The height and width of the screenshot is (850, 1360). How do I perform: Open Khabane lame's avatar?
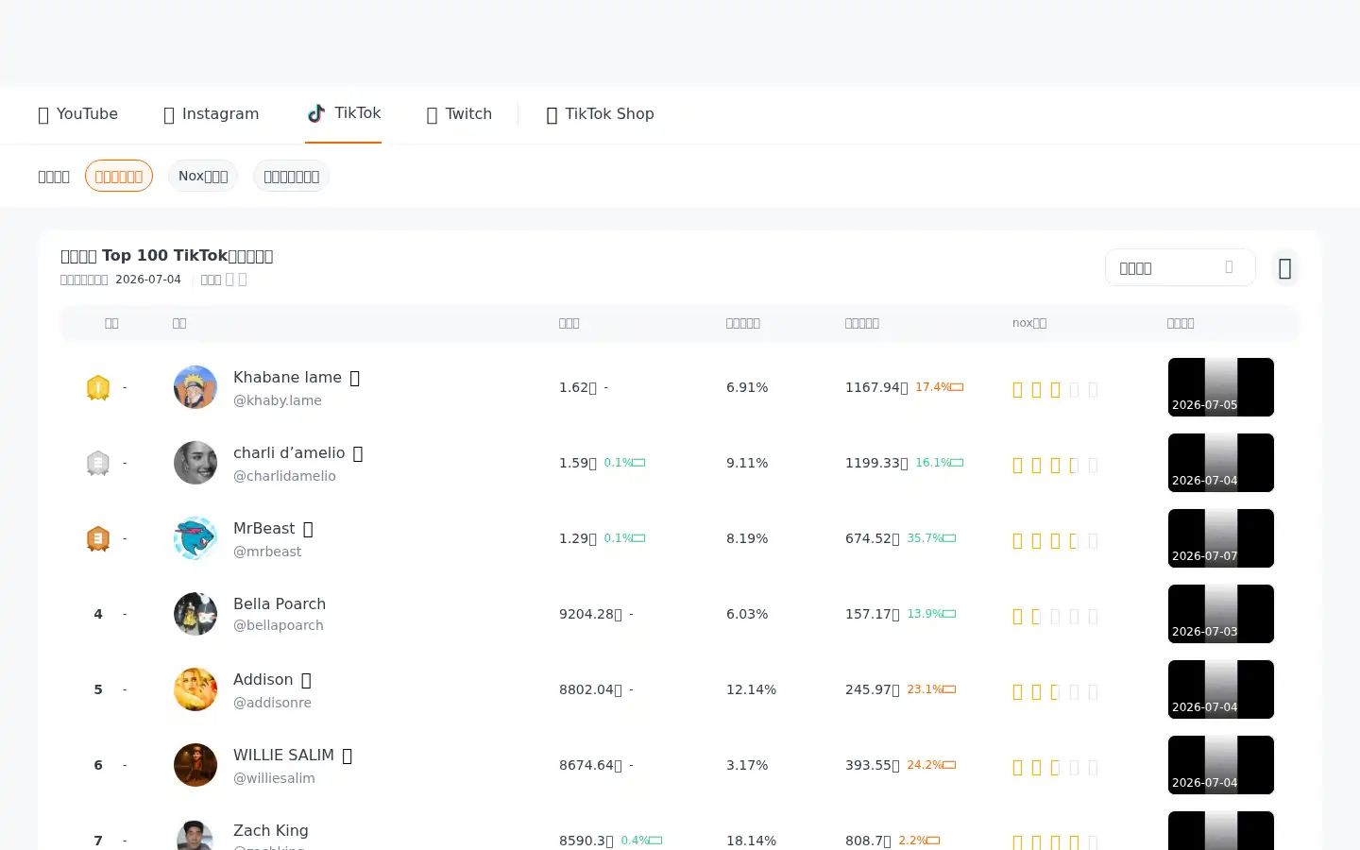coord(195,387)
